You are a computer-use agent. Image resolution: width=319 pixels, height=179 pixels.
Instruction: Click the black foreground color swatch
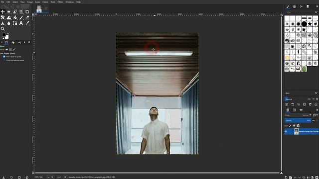(x=3, y=35)
